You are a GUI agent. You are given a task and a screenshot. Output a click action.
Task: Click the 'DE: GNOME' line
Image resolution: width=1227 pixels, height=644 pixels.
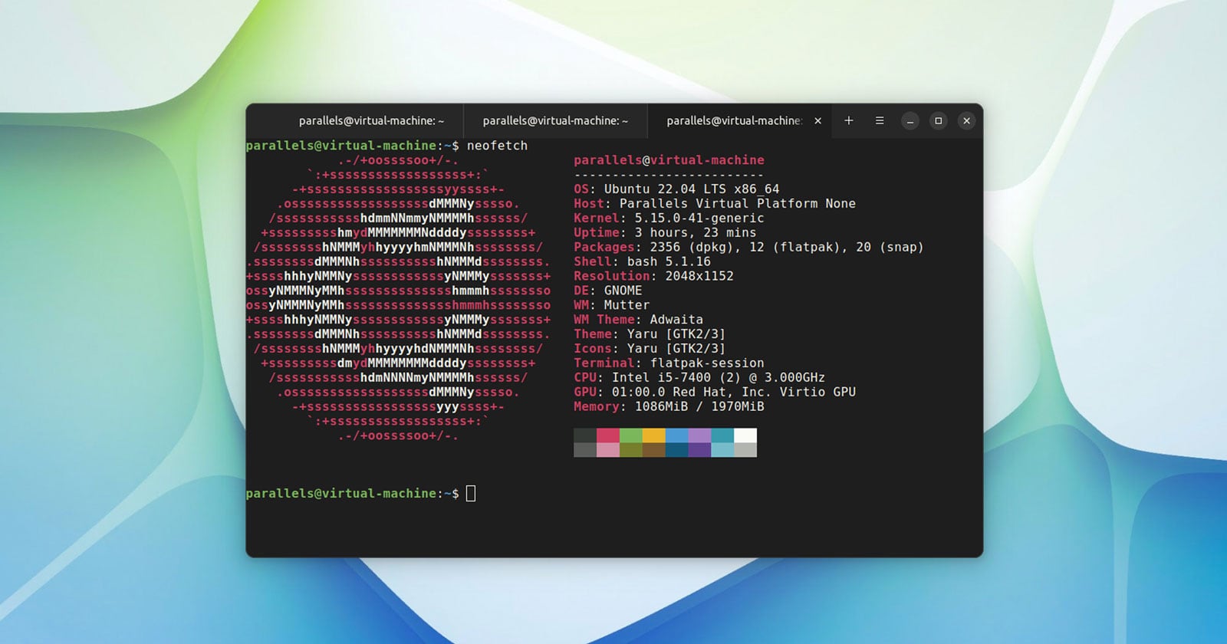point(607,291)
